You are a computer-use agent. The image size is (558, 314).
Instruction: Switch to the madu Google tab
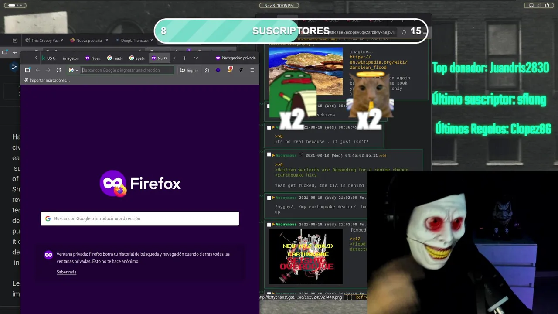pyautogui.click(x=115, y=58)
